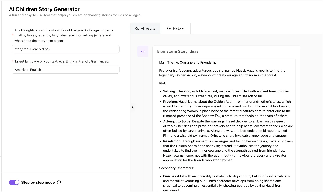
Task: Focus the 'story for 9 year old boy' field
Action: 66,49
